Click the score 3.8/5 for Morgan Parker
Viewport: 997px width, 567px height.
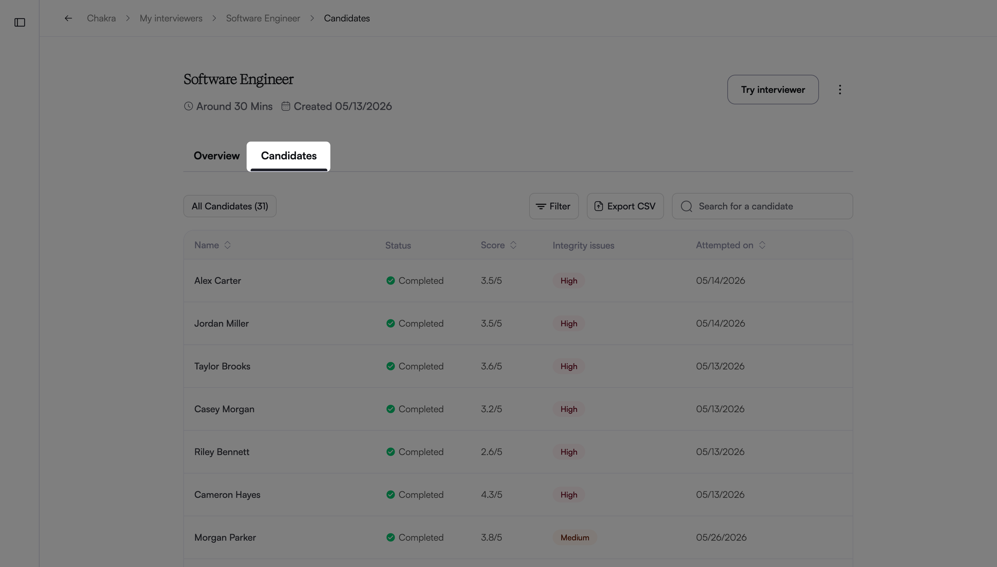click(x=491, y=538)
